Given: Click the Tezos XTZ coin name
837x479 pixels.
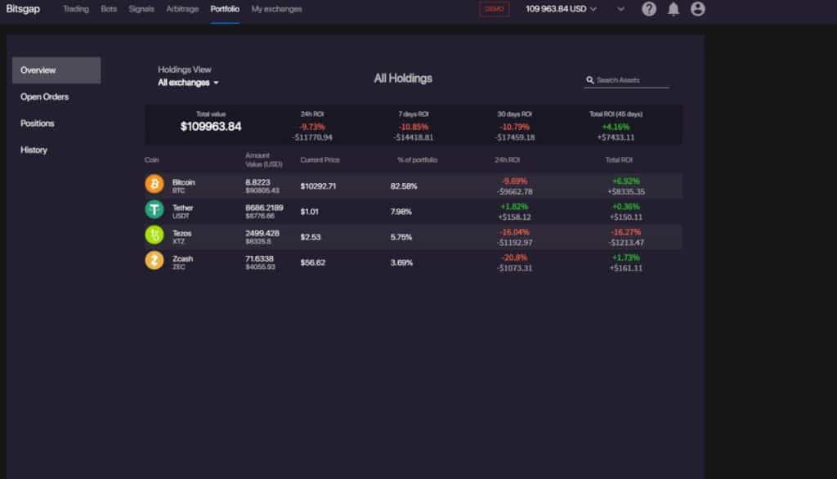Looking at the screenshot, I should tap(181, 237).
